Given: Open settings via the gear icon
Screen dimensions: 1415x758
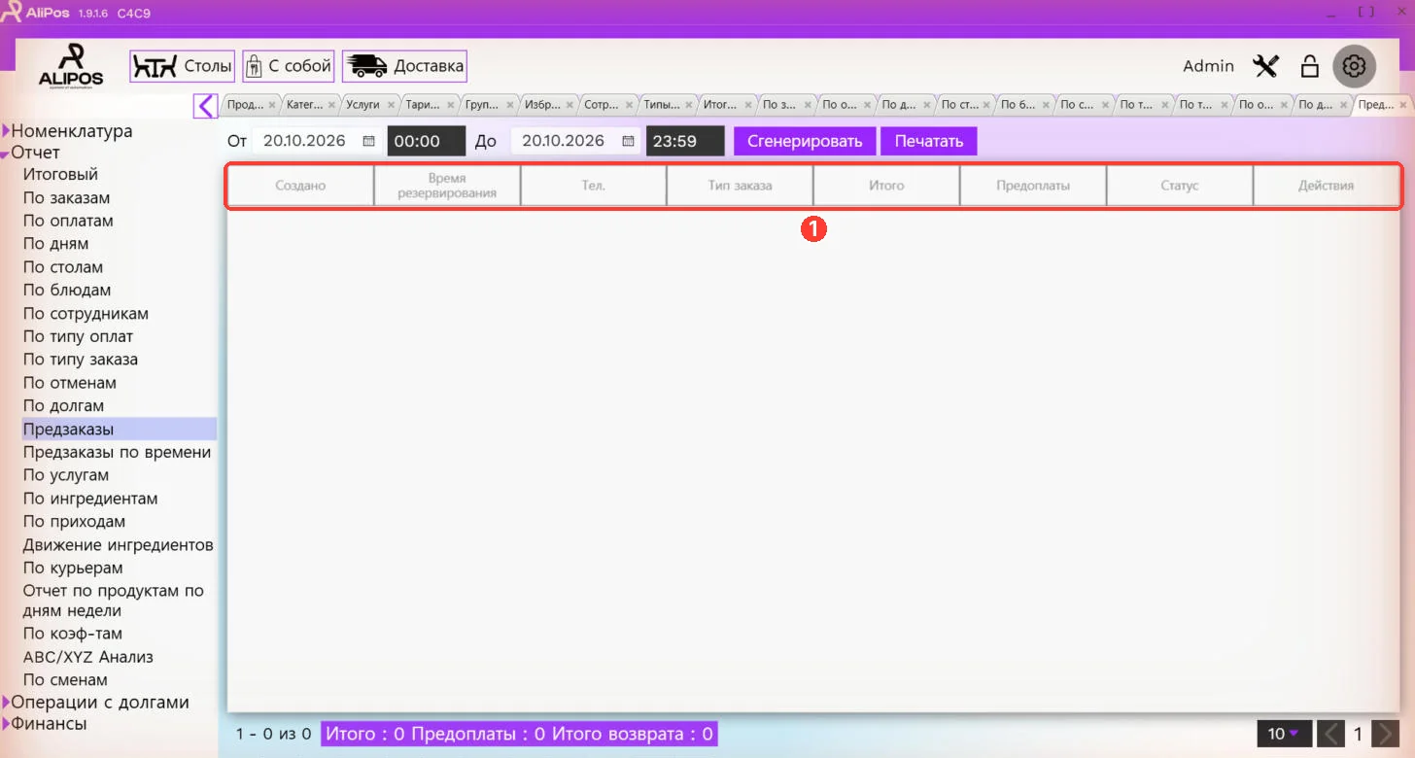Looking at the screenshot, I should [x=1354, y=66].
